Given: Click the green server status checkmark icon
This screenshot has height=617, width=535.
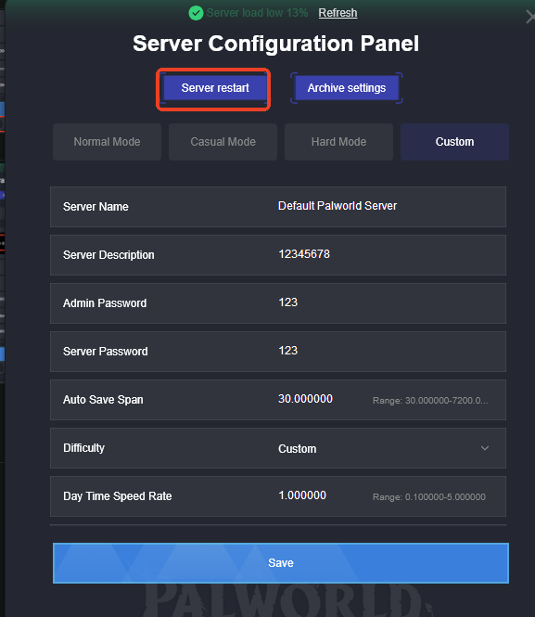Looking at the screenshot, I should tap(196, 13).
